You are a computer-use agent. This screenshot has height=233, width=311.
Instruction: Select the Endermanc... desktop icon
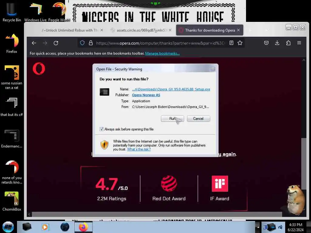(12, 138)
